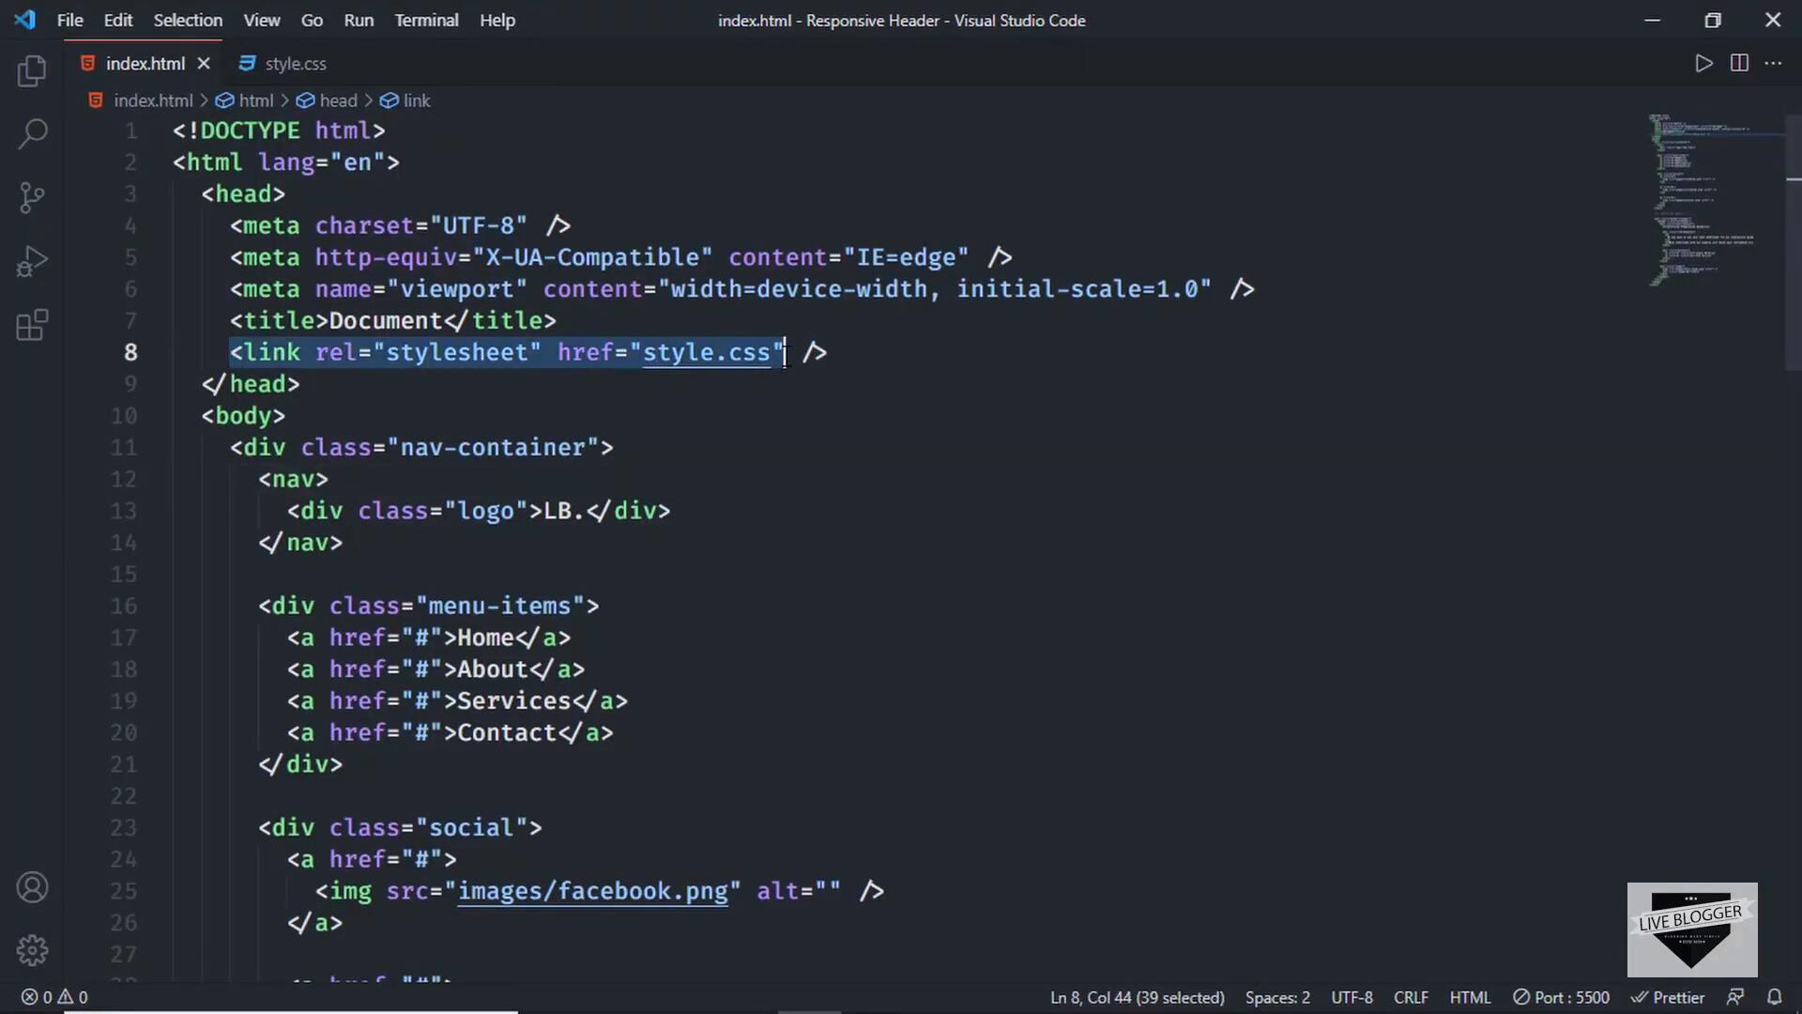Change the Spaces: 2 indentation setting
1802x1014 pixels.
[x=1277, y=997]
